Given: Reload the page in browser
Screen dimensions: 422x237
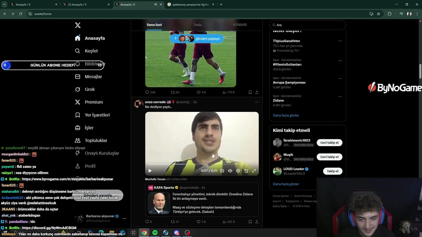Looking at the screenshot, I should pyautogui.click(x=20, y=14).
